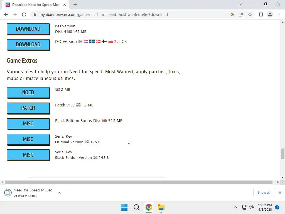The width and height of the screenshot is (285, 214).
Task: Click the Polish flag icon
Action: coord(111,42)
